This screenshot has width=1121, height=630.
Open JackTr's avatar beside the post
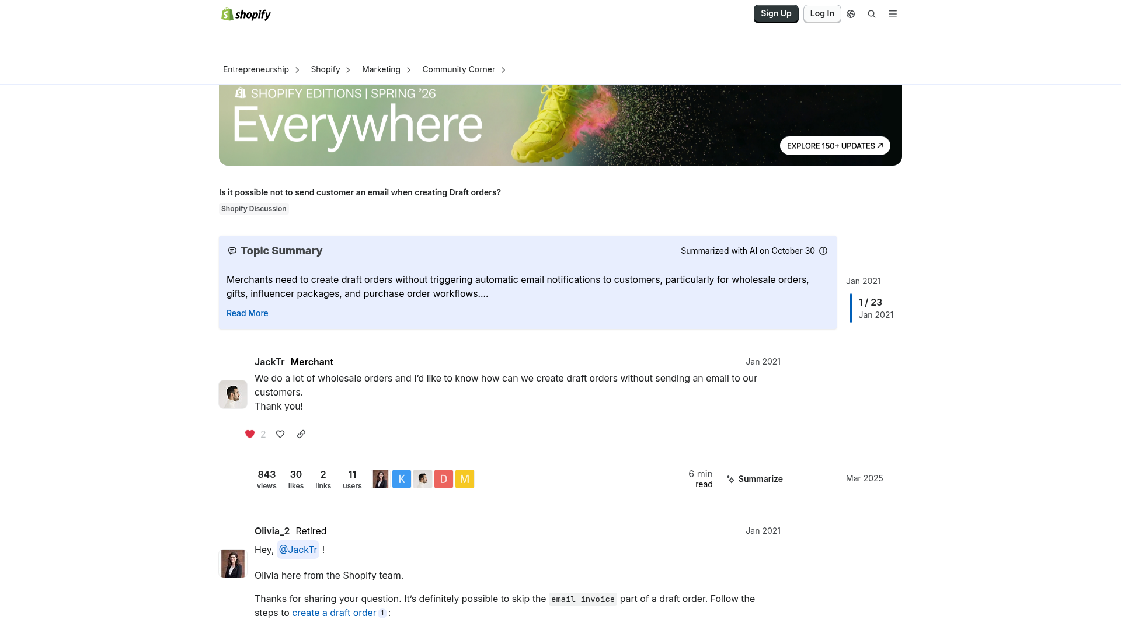pyautogui.click(x=233, y=394)
